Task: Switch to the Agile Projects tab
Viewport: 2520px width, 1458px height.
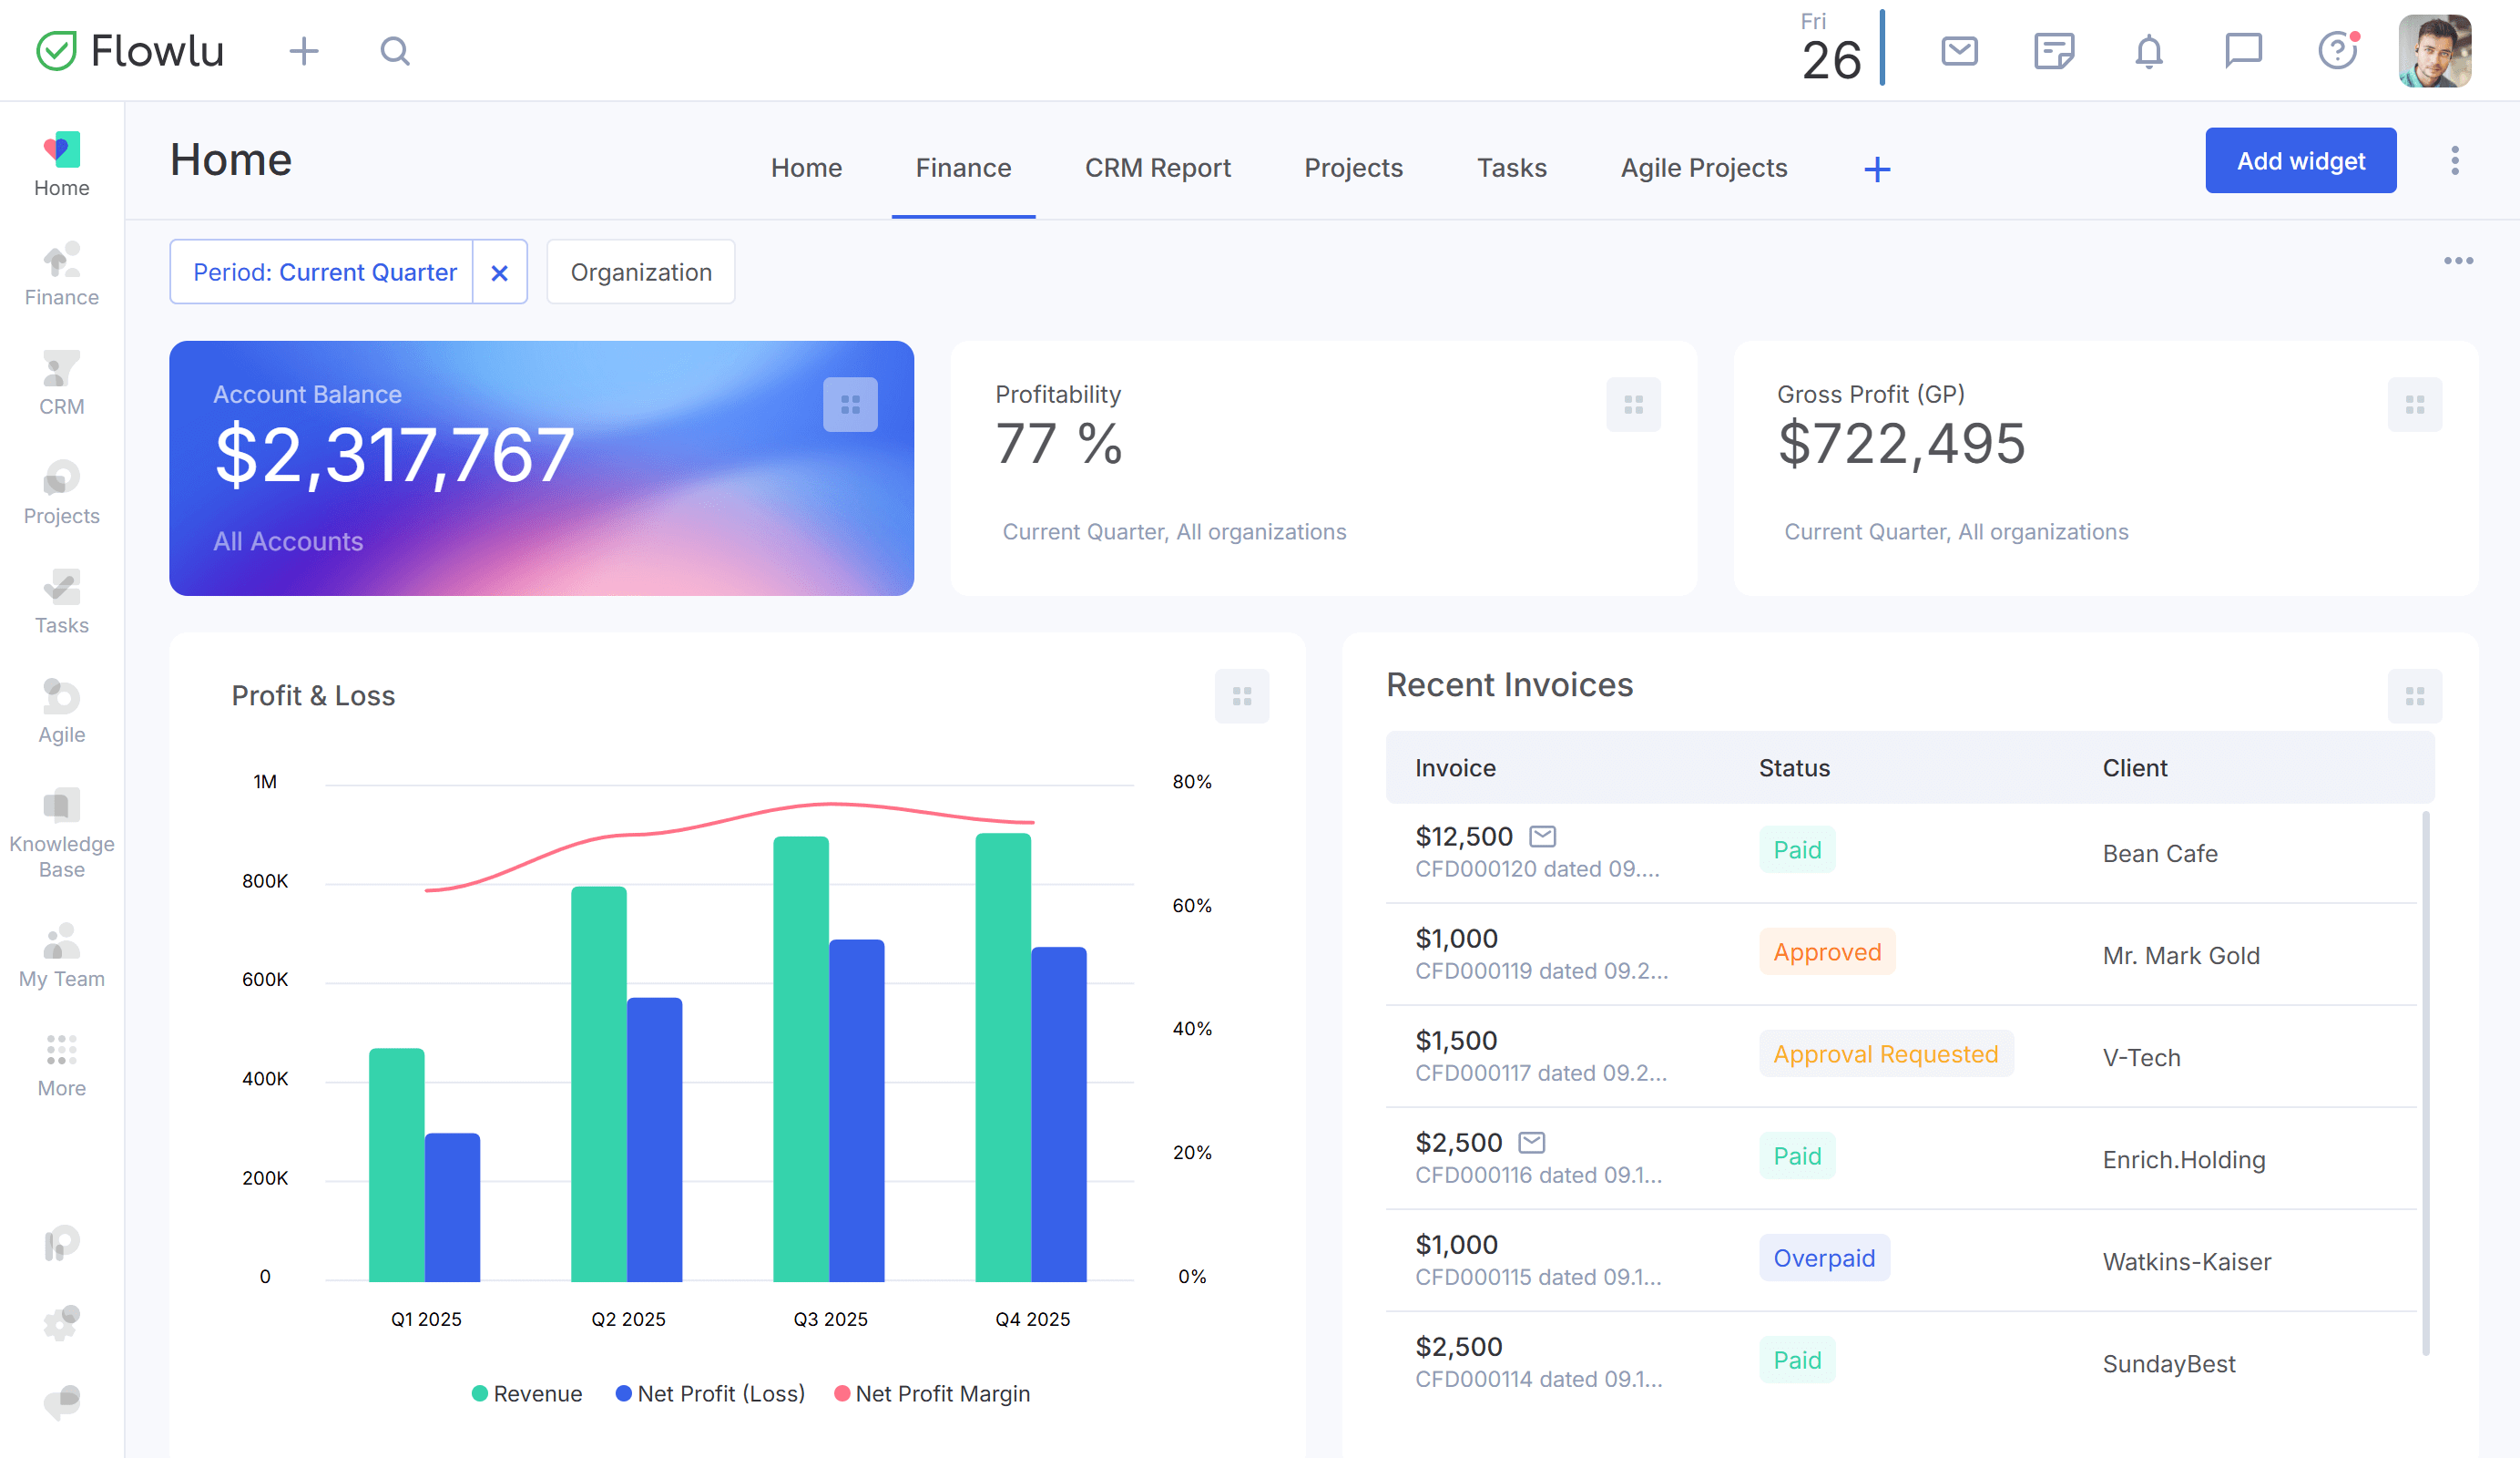Action: tap(1703, 167)
